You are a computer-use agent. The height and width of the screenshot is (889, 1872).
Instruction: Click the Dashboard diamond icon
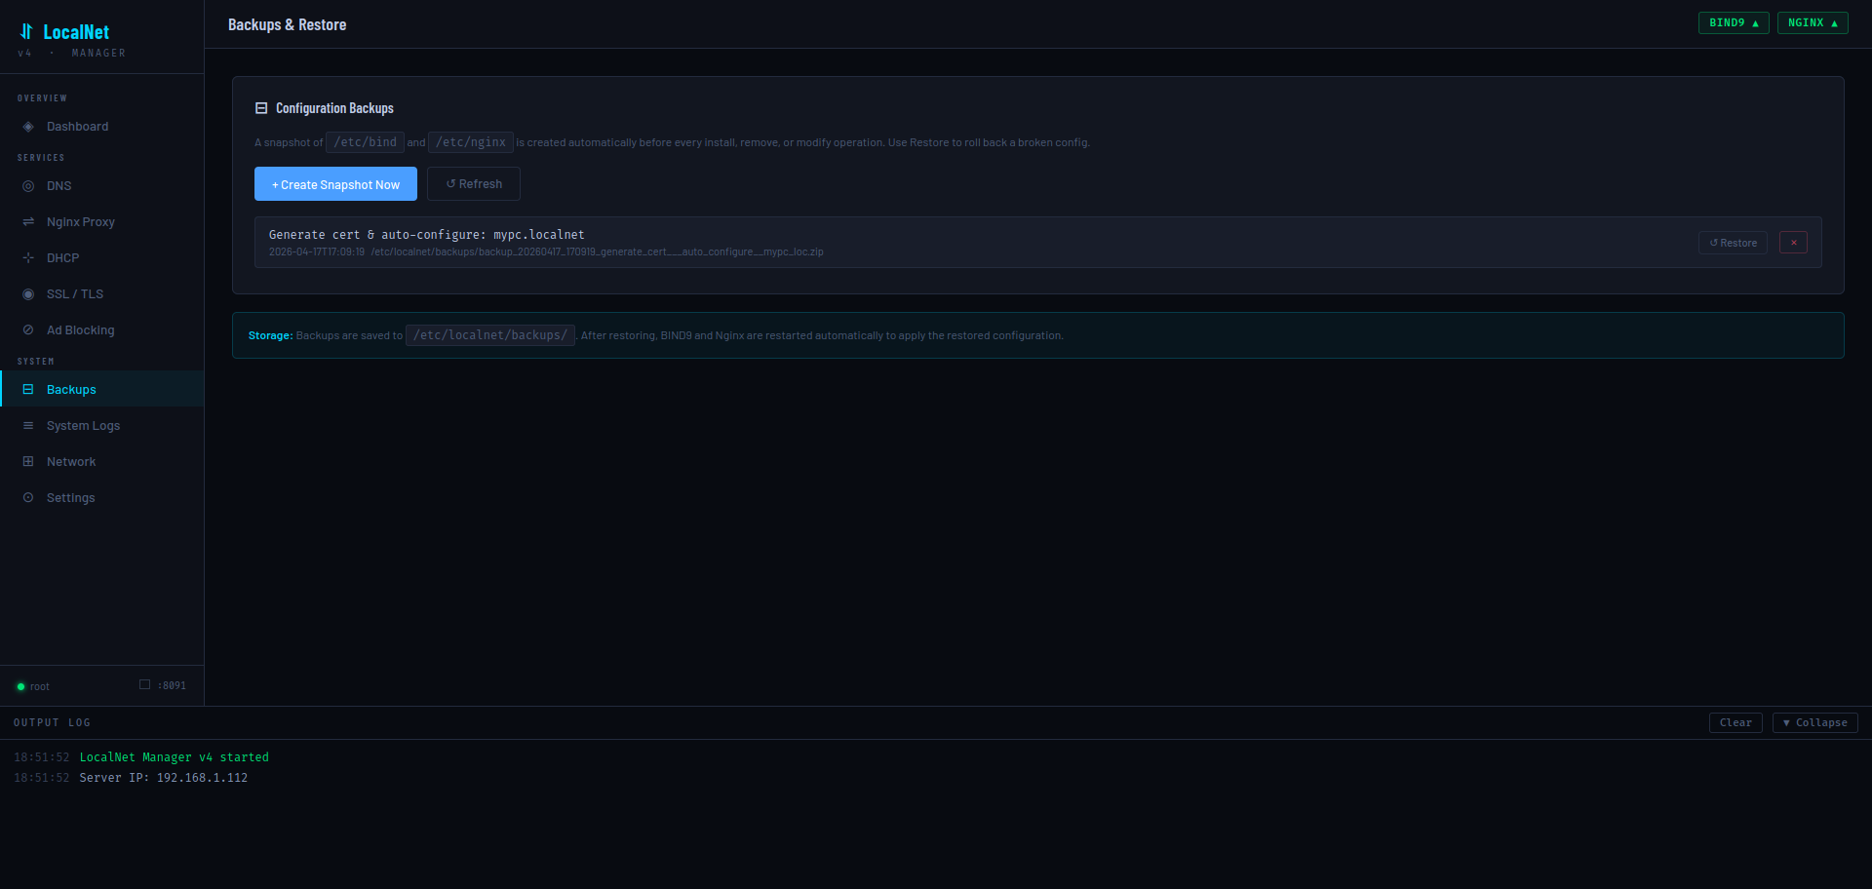[x=28, y=127]
